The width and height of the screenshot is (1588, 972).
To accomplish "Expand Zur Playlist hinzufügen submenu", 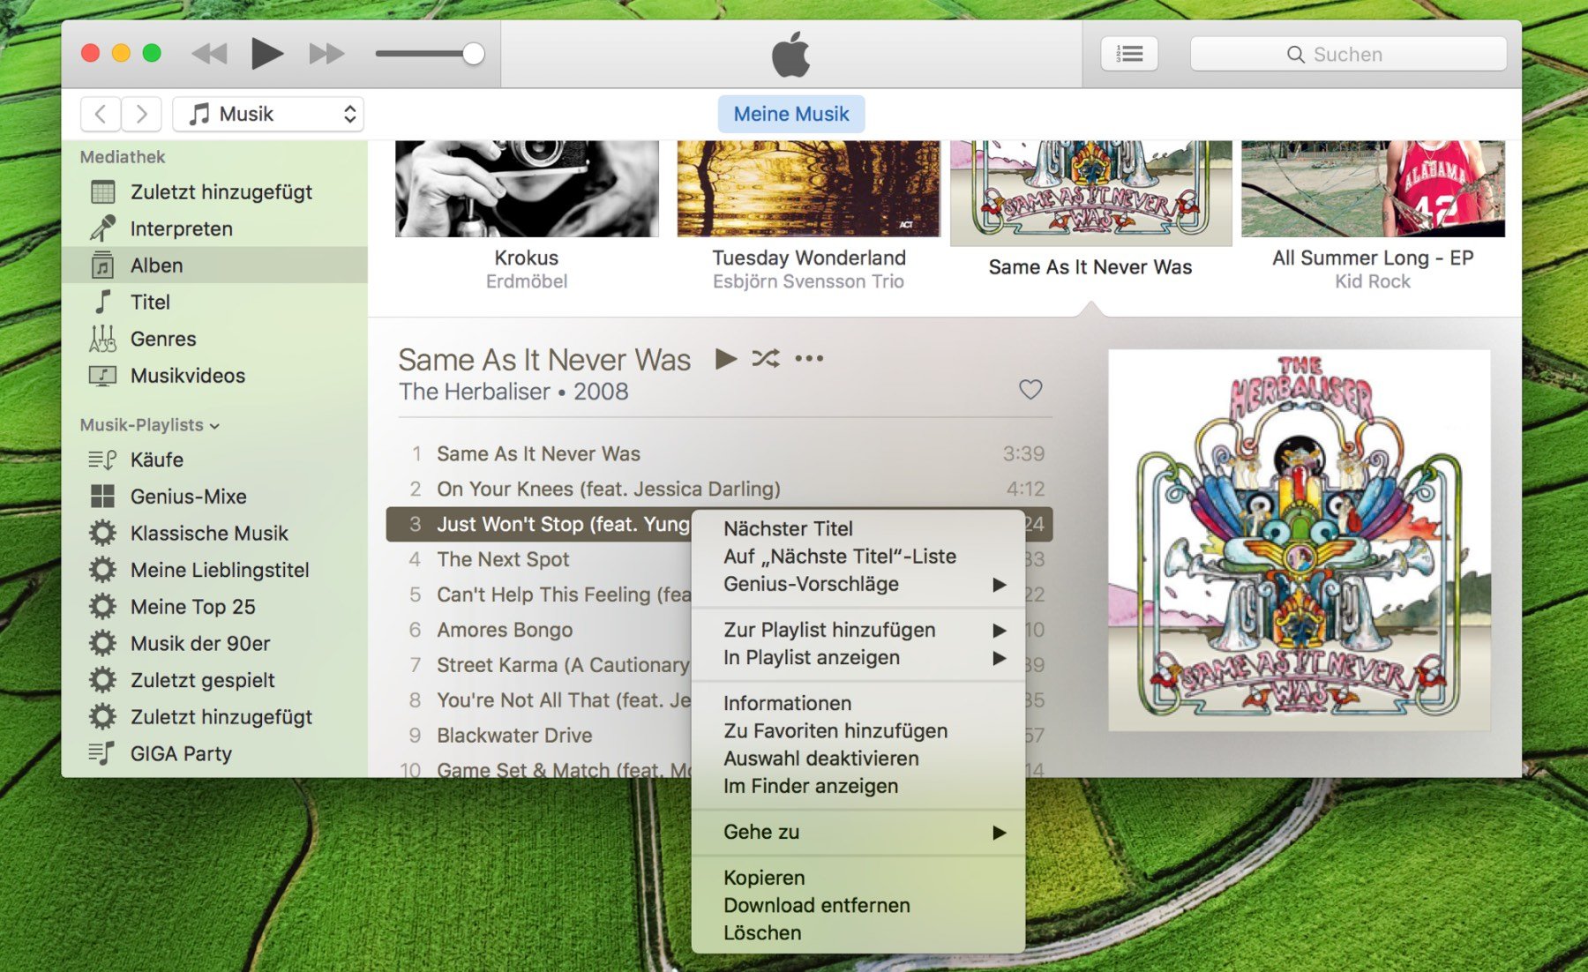I will tap(858, 630).
